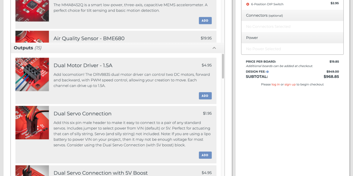Open the Air Quality Sensor - BME680 title
Viewport: 353px width, 176px height.
[x=89, y=38]
